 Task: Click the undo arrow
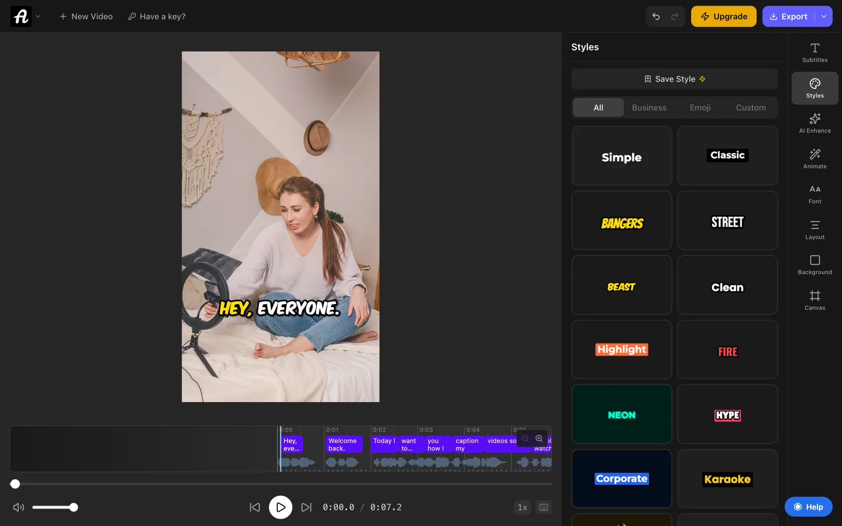[656, 16]
